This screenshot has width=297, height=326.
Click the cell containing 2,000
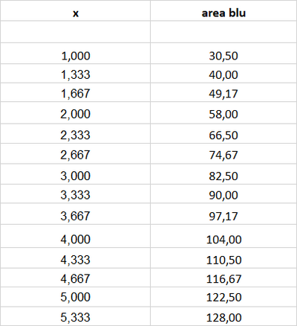75,112
